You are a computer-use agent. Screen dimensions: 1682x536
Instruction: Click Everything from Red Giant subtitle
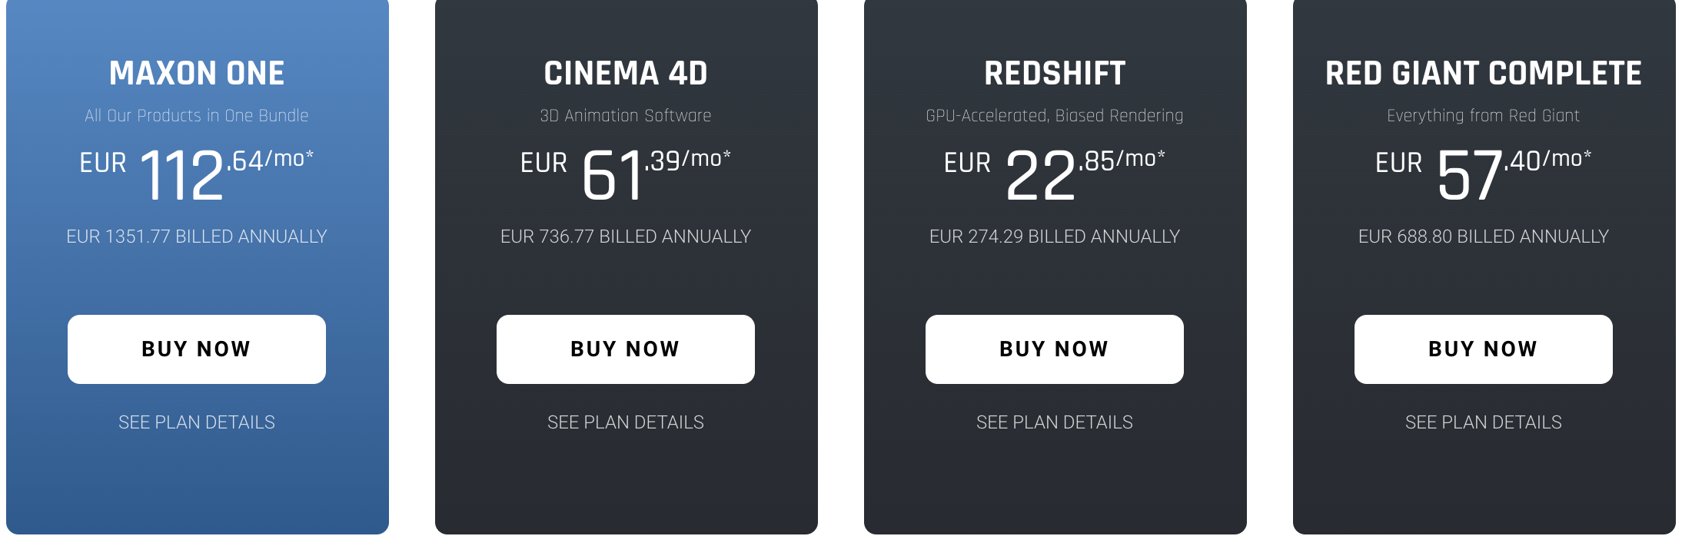coord(1484,116)
